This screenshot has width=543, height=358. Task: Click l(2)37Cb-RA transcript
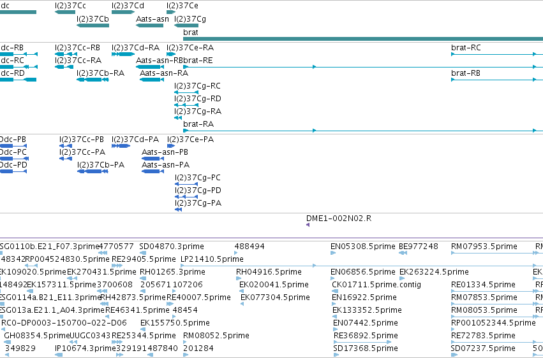[x=93, y=80]
